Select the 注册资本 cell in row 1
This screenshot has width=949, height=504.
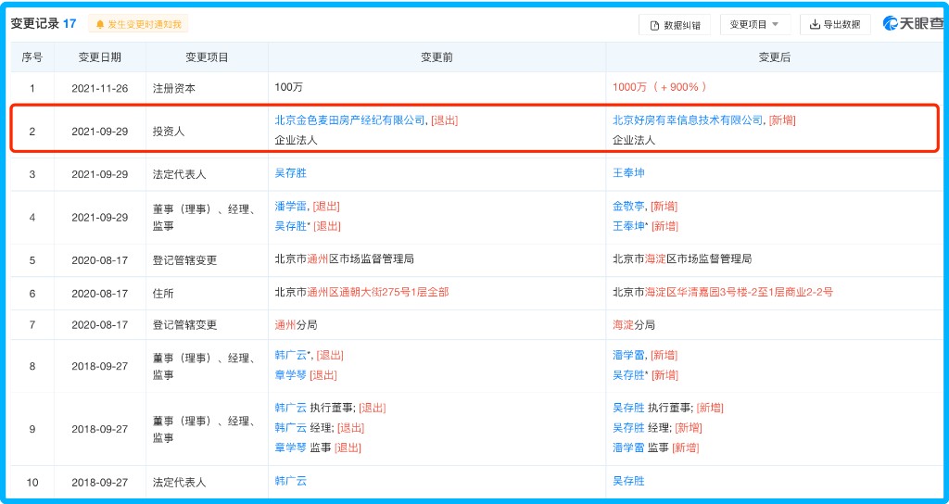click(207, 88)
